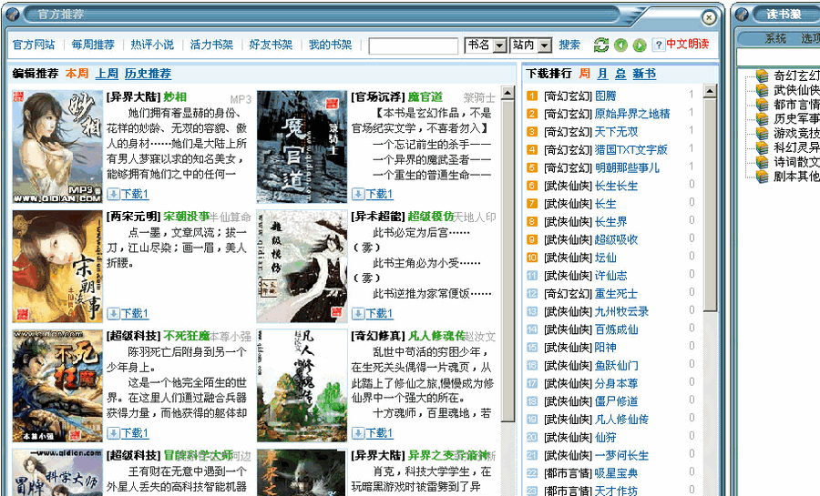Click the 官方推荐 window globe icon

click(x=13, y=14)
